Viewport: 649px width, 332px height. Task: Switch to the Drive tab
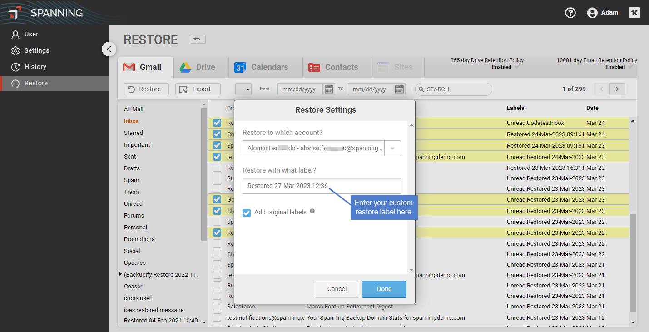[x=197, y=67]
